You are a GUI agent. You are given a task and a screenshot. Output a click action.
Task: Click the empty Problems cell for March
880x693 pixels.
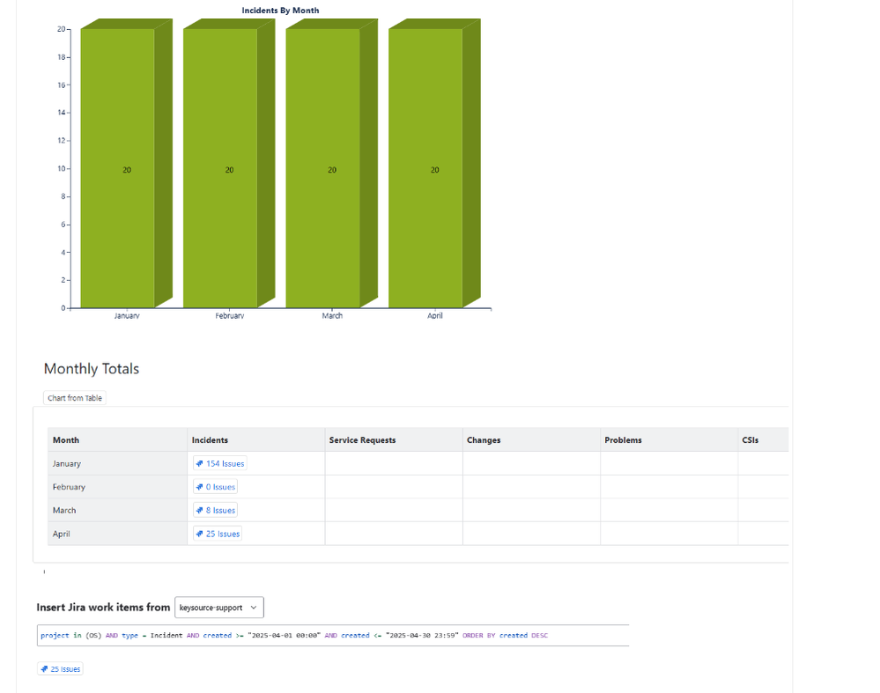tap(669, 510)
